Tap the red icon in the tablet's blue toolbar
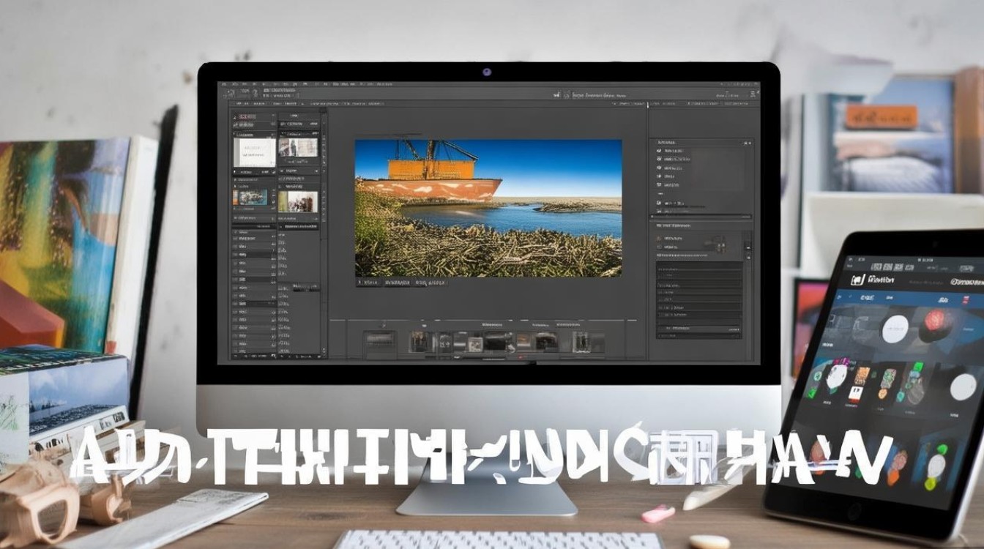 click(966, 299)
